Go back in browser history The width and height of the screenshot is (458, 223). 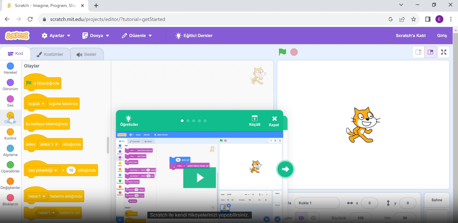7,19
